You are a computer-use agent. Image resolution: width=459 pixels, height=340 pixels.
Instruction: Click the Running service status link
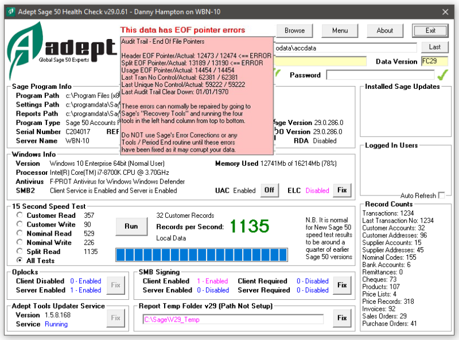56,324
